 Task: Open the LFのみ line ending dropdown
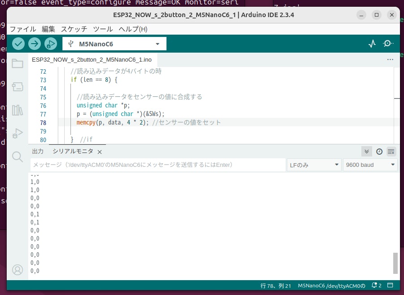(314, 165)
